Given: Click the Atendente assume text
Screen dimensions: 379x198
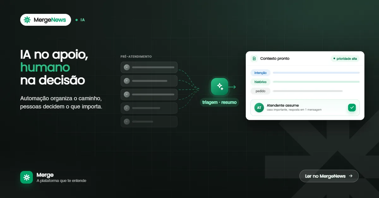Looking at the screenshot, I should coord(283,105).
